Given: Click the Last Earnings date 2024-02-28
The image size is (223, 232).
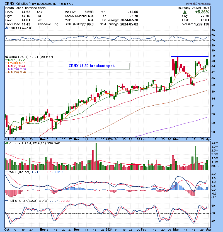Looking at the screenshot, I should tap(129, 20).
